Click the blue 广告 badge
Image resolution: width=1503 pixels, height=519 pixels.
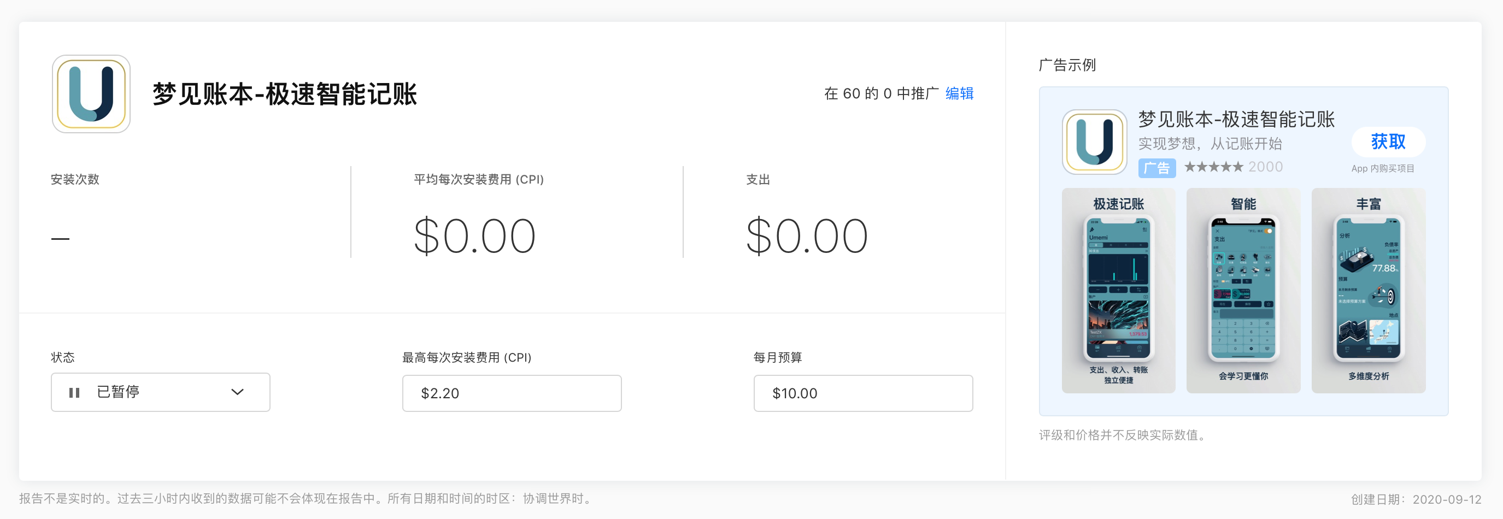click(x=1156, y=168)
